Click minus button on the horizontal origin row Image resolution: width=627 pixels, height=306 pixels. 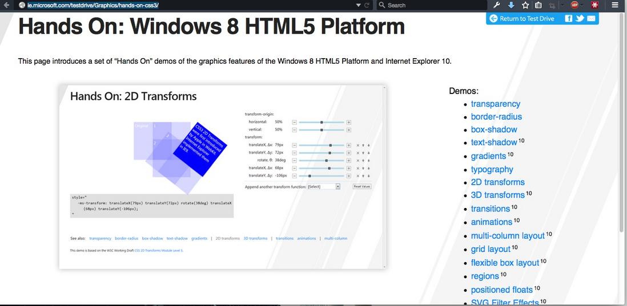[294, 122]
